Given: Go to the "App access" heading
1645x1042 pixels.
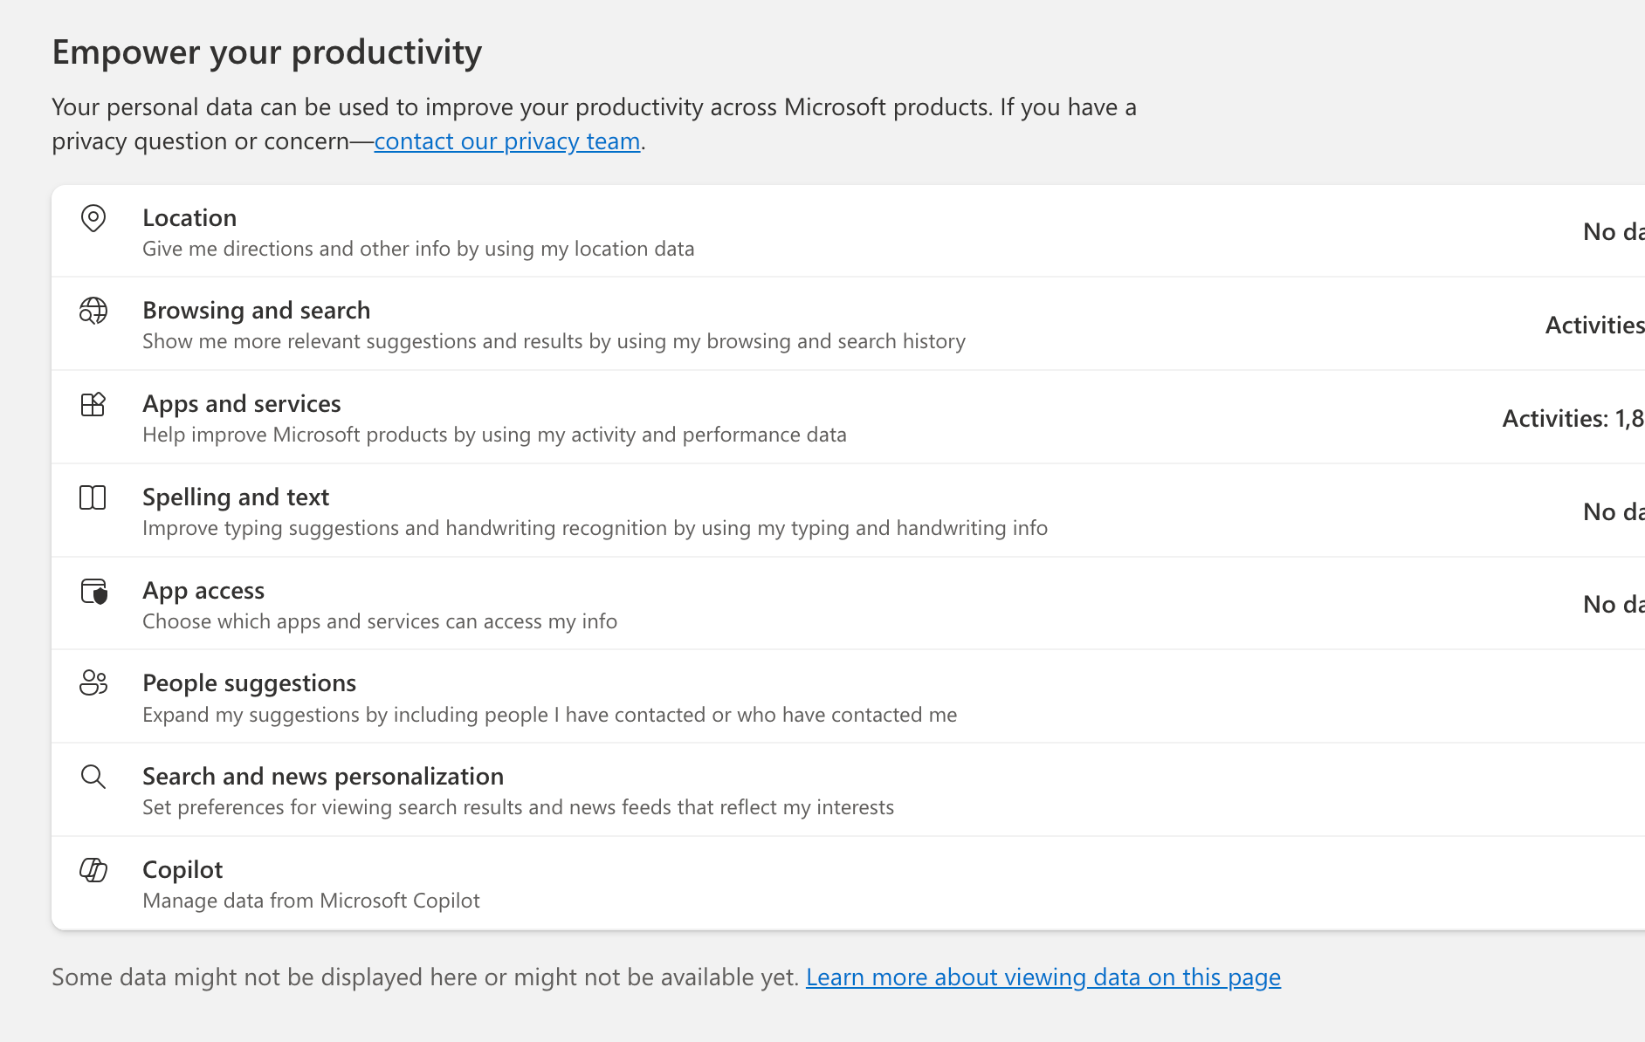Looking at the screenshot, I should [203, 591].
